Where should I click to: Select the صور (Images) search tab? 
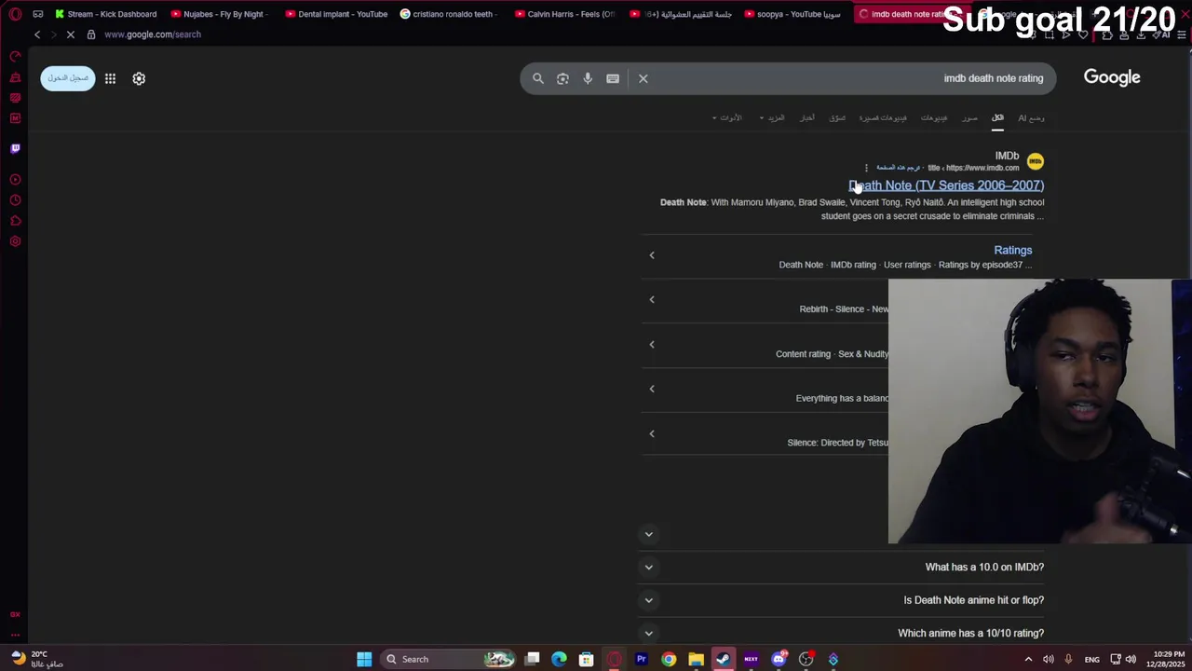coord(970,117)
